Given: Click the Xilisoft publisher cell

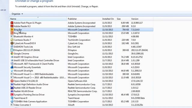Looking at the screenshot, I should tap(71, 105).
